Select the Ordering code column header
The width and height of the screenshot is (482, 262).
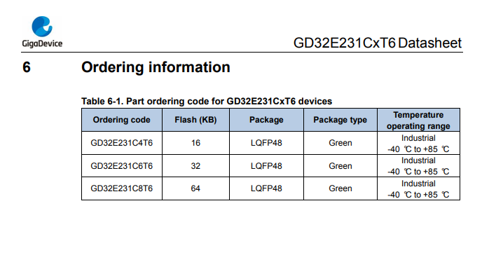[x=122, y=120]
